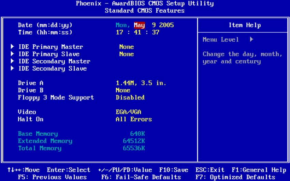The image size is (290, 181).
Task: Select the Video label
Action: (x=27, y=112)
